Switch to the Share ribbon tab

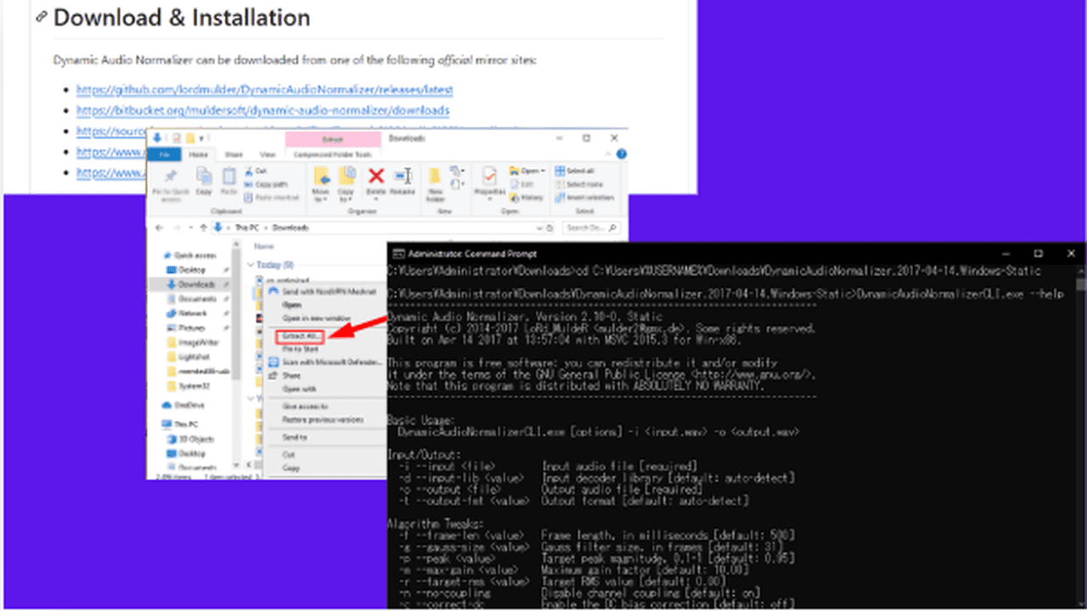click(x=234, y=154)
